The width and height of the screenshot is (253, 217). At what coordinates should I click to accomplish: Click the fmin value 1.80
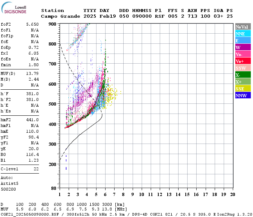coord(34,65)
